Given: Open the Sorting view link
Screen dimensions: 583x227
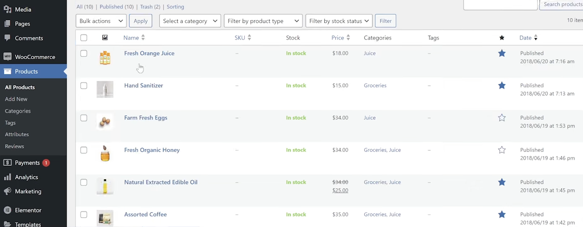Looking at the screenshot, I should (175, 7).
